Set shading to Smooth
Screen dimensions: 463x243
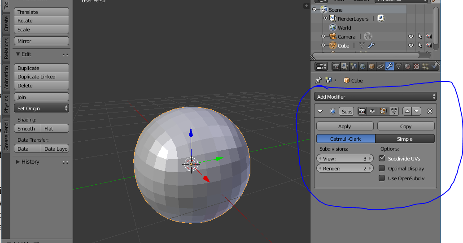(x=27, y=128)
